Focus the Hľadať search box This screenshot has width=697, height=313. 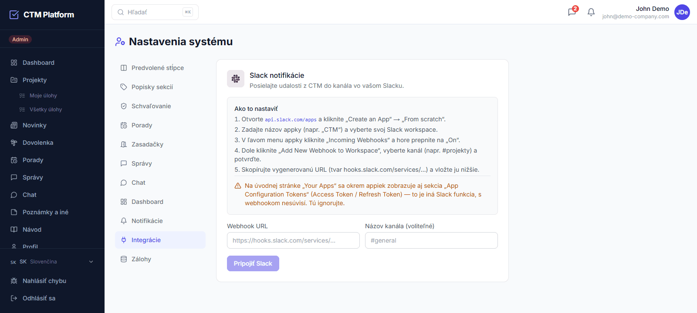tap(155, 12)
